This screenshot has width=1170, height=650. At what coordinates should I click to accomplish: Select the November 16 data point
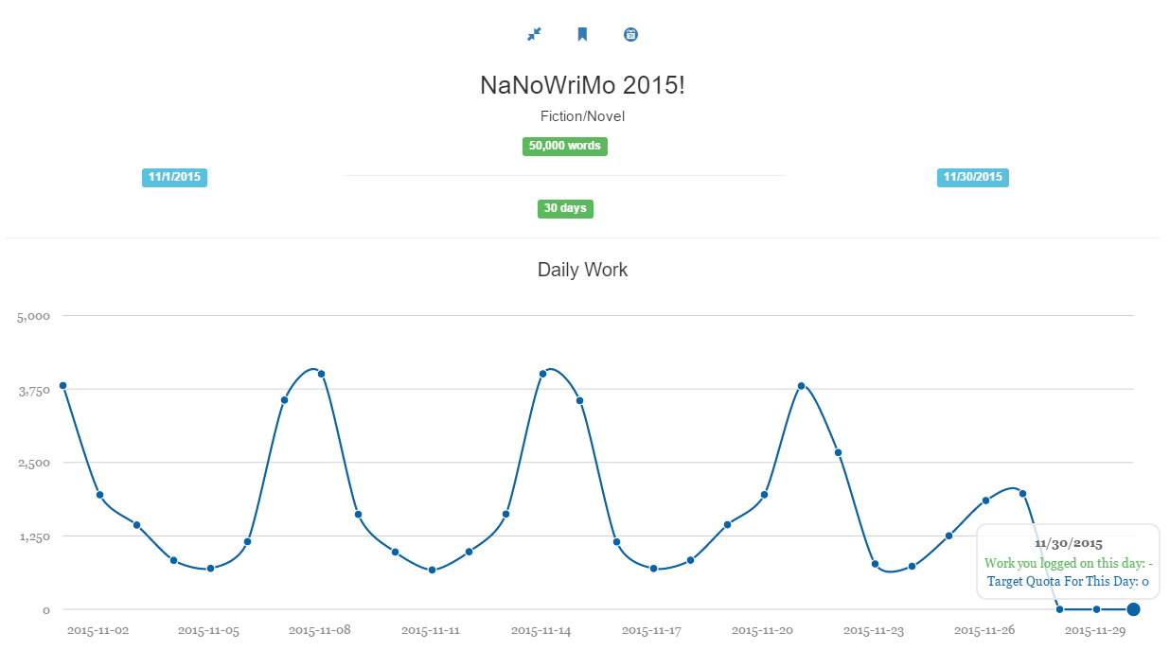point(616,542)
